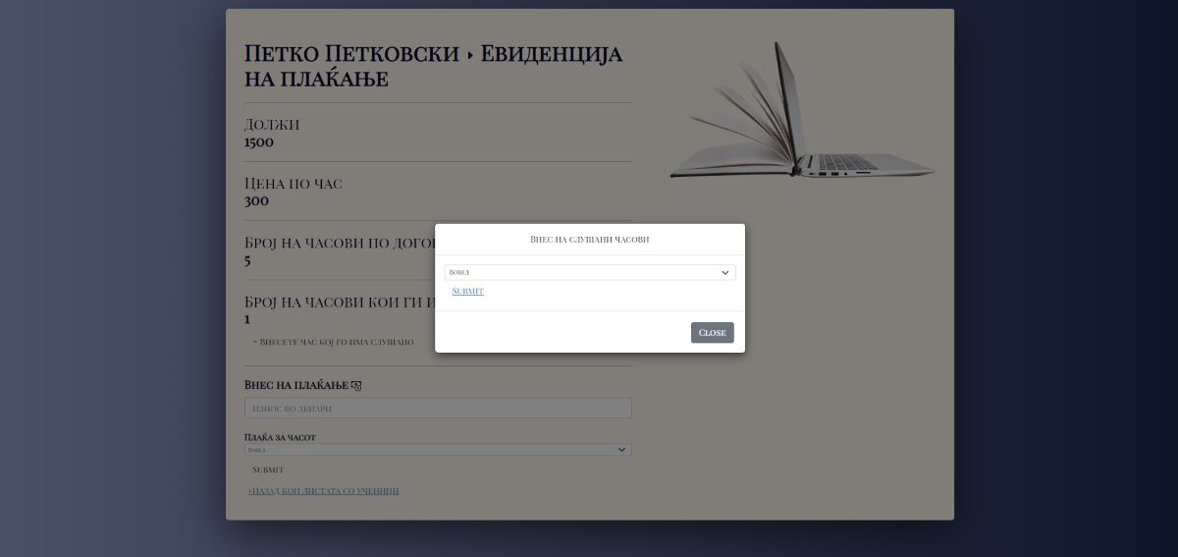This screenshot has width=1178, height=557.
Task: Click the Број на часови по договор value 5
Action: pyautogui.click(x=247, y=260)
